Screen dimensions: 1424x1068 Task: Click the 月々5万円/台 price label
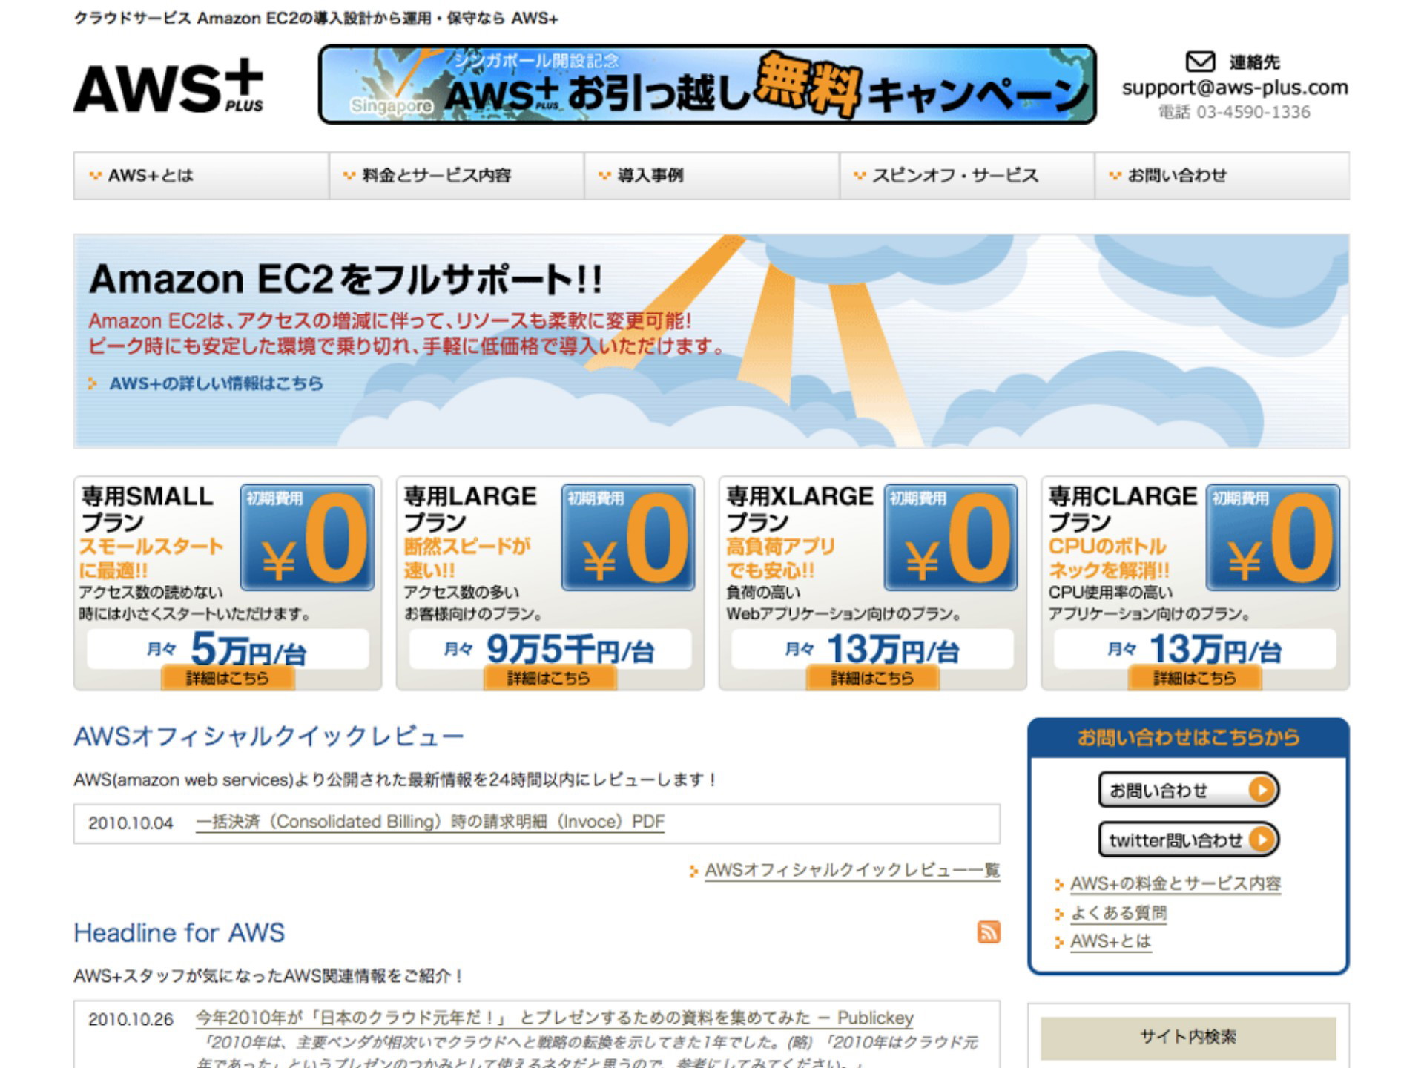pyautogui.click(x=227, y=650)
